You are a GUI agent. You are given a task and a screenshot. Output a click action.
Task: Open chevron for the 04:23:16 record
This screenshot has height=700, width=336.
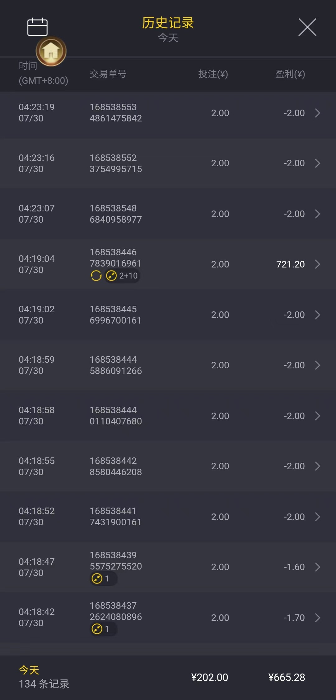[317, 163]
